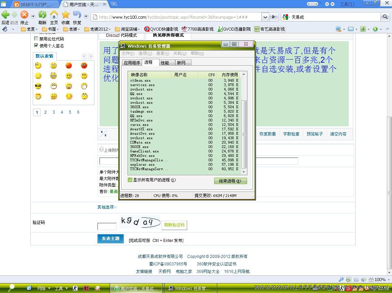This screenshot has height=293, width=392.
Task: Click the star favorites icon
Action: (x=65, y=15)
